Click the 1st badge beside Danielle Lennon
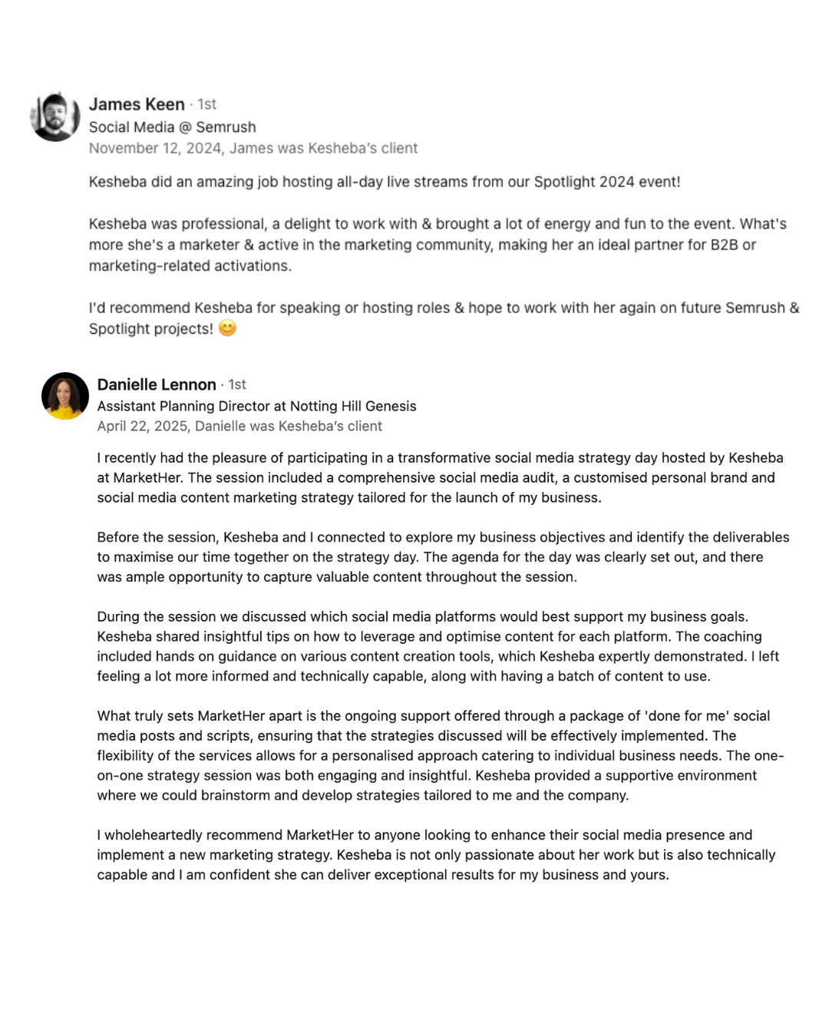The image size is (829, 1036). [237, 384]
